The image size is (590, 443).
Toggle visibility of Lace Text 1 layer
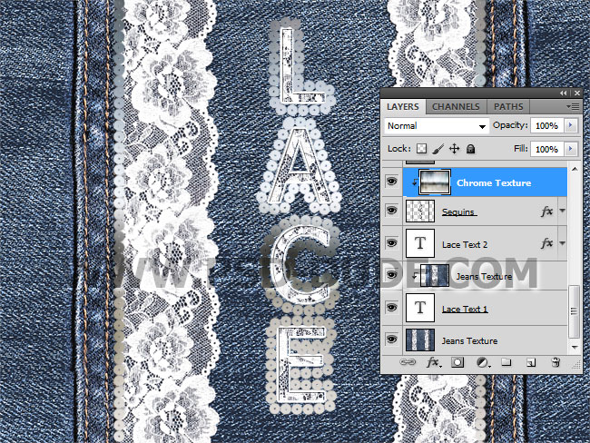[391, 309]
